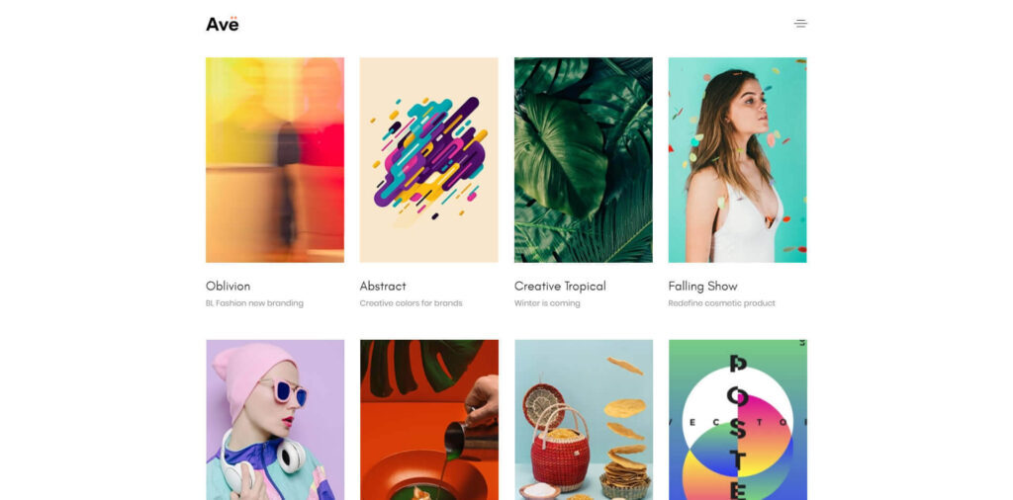This screenshot has width=1013, height=500.
Task: Open the hamburger menu icon
Action: pos(800,24)
